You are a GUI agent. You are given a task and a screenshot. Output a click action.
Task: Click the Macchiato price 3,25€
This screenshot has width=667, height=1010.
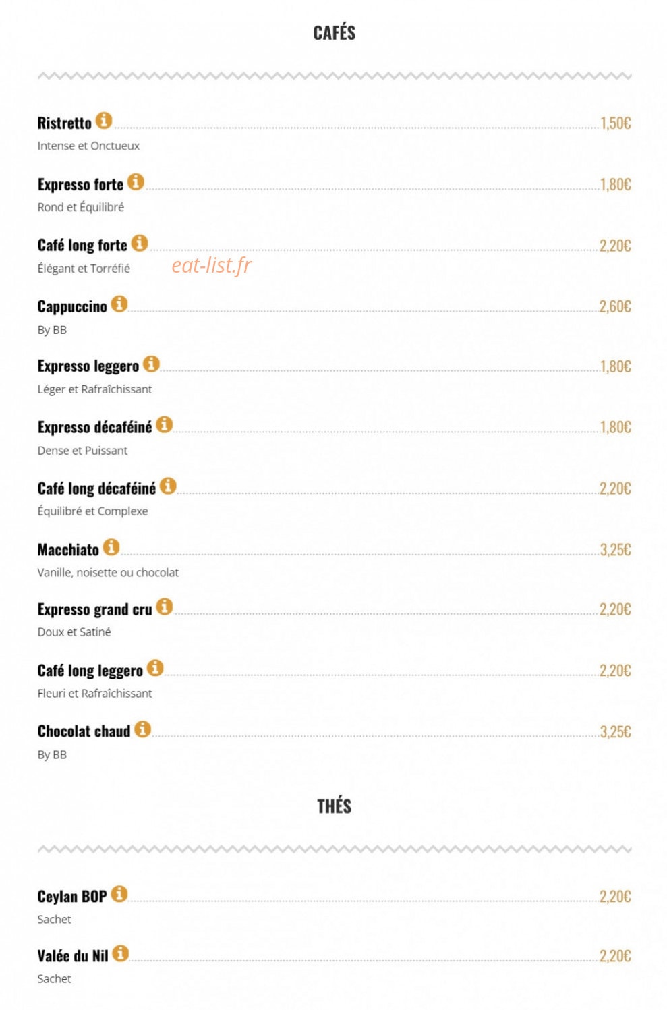(616, 550)
